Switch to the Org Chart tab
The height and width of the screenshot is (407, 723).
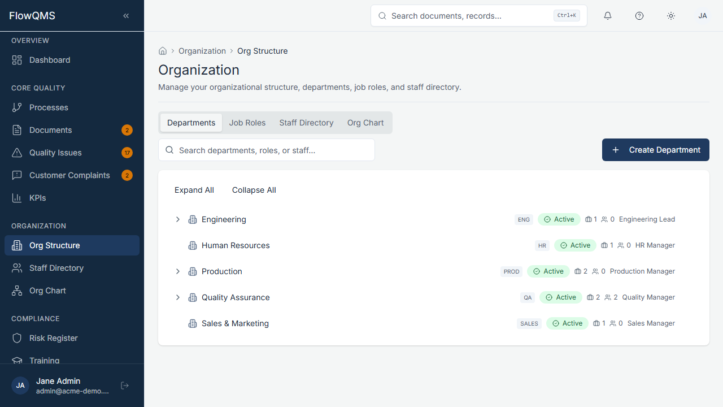[x=365, y=123]
